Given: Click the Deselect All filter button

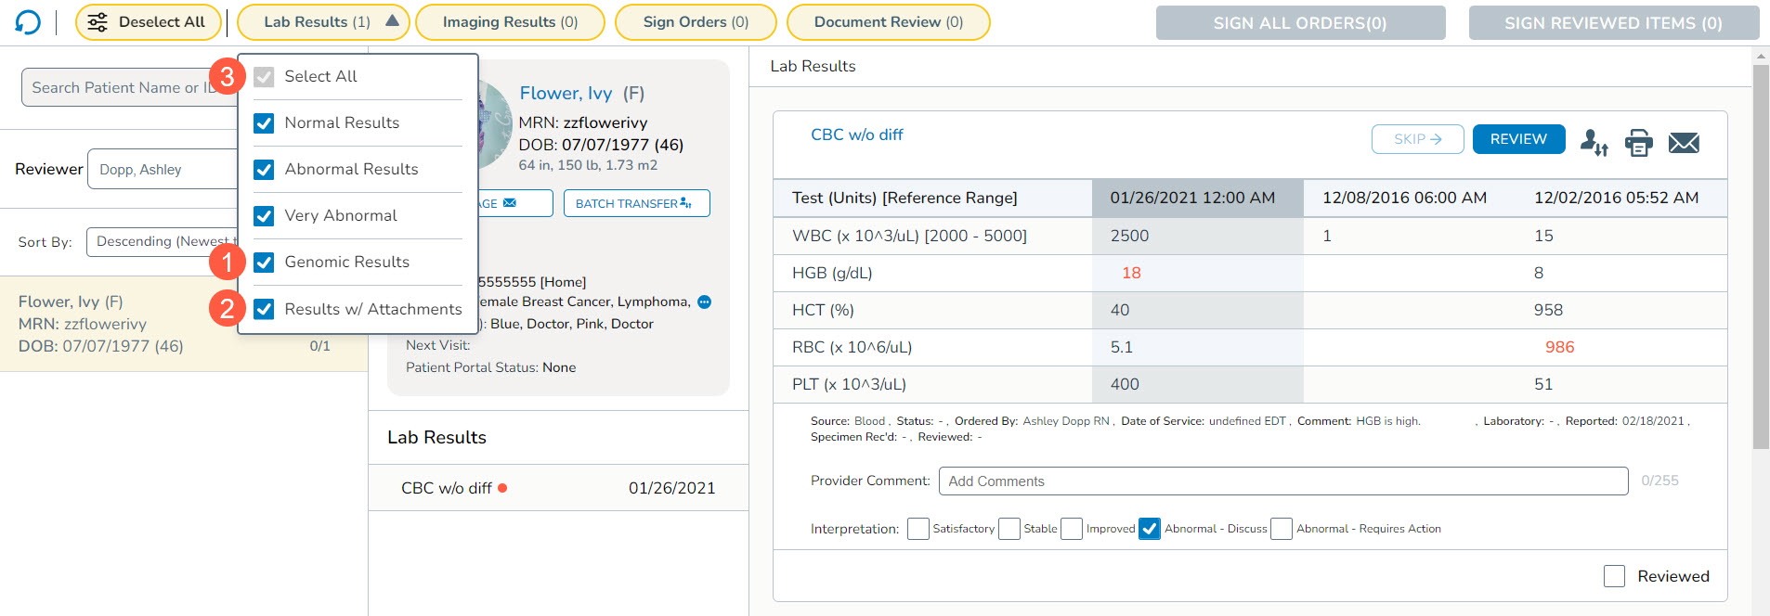Looking at the screenshot, I should [x=148, y=22].
